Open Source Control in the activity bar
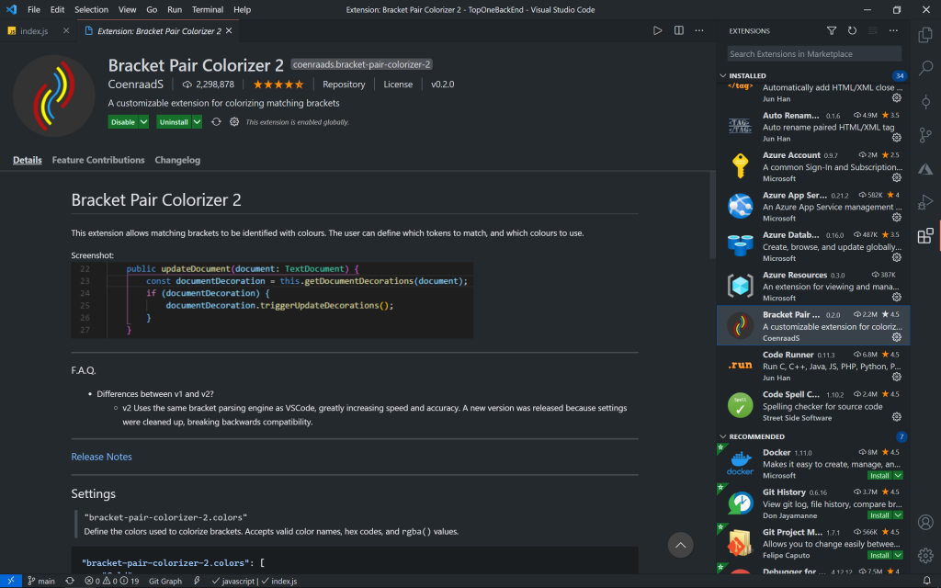941x588 pixels. 925,136
